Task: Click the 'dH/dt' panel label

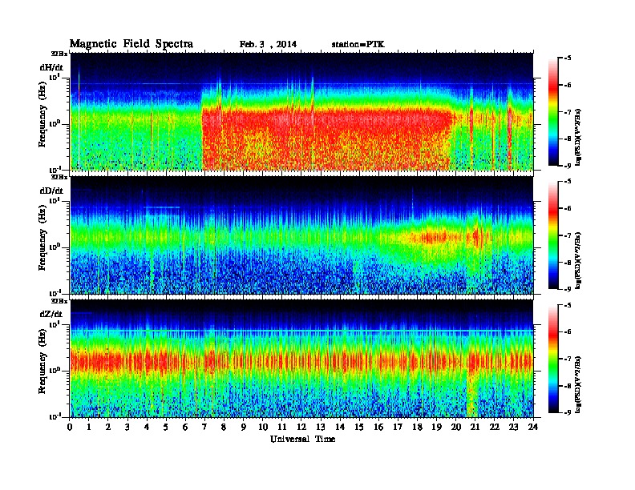Action: pos(51,67)
